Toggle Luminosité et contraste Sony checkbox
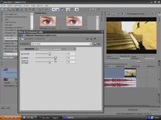Image resolution: width=161 pixels, height=120 pixels. coord(22,39)
